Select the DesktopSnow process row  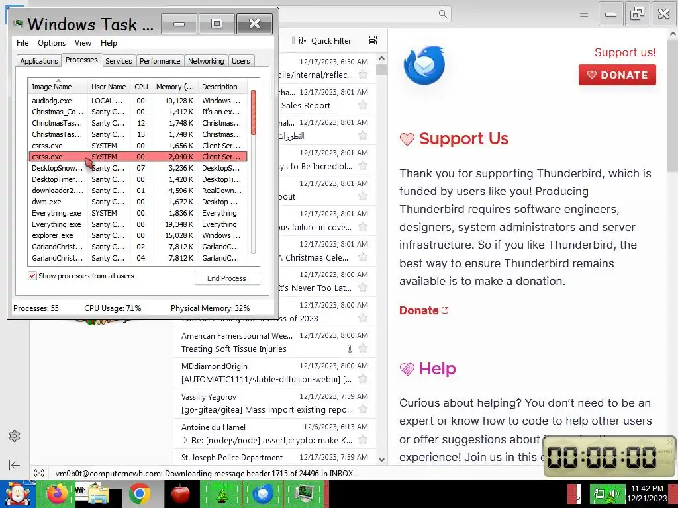click(138, 168)
